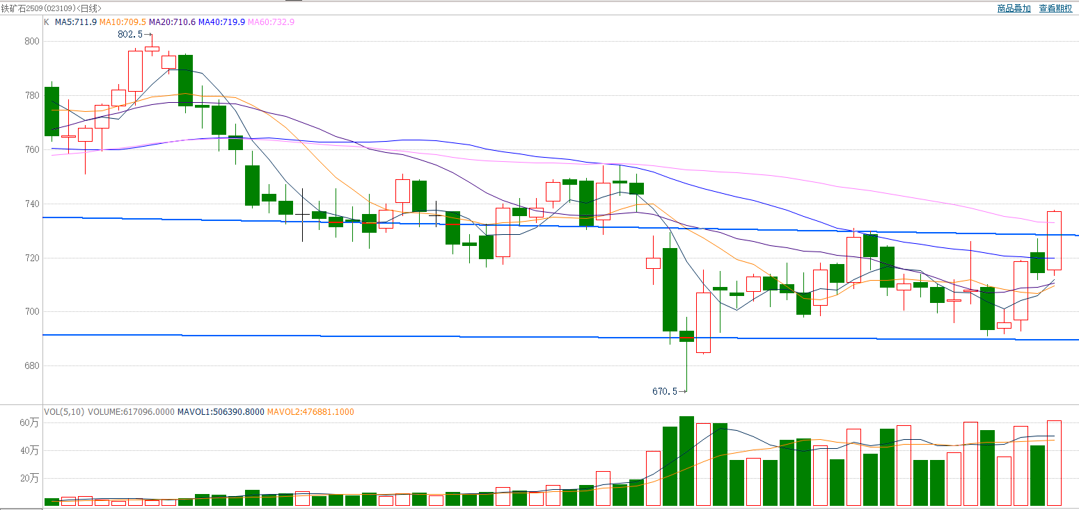Click the MAVOL1:506390.8000 label
Screen dimensions: 1079x510
coord(221,412)
